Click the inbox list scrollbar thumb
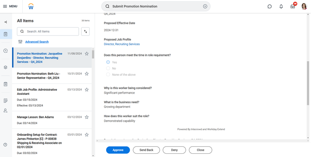311x157 pixels. [93, 54]
